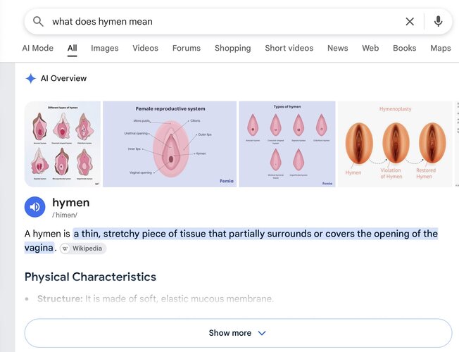The image size is (459, 352).
Task: Open the Hymenoplasty image thumbnail
Action: pos(395,144)
